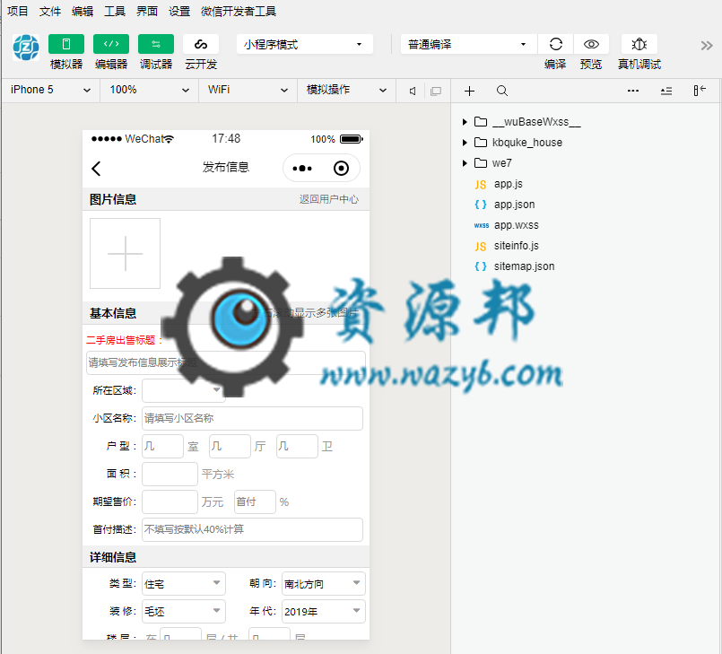Toggle the debugger (调试器) panel button
The image size is (722, 654).
tap(156, 44)
